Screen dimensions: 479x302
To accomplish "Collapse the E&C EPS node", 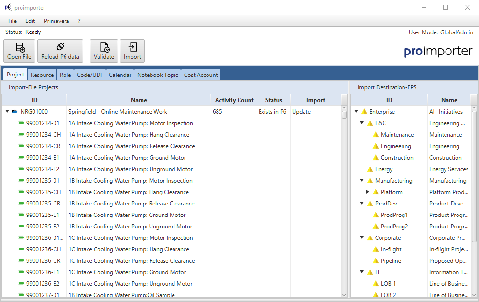I will point(362,123).
